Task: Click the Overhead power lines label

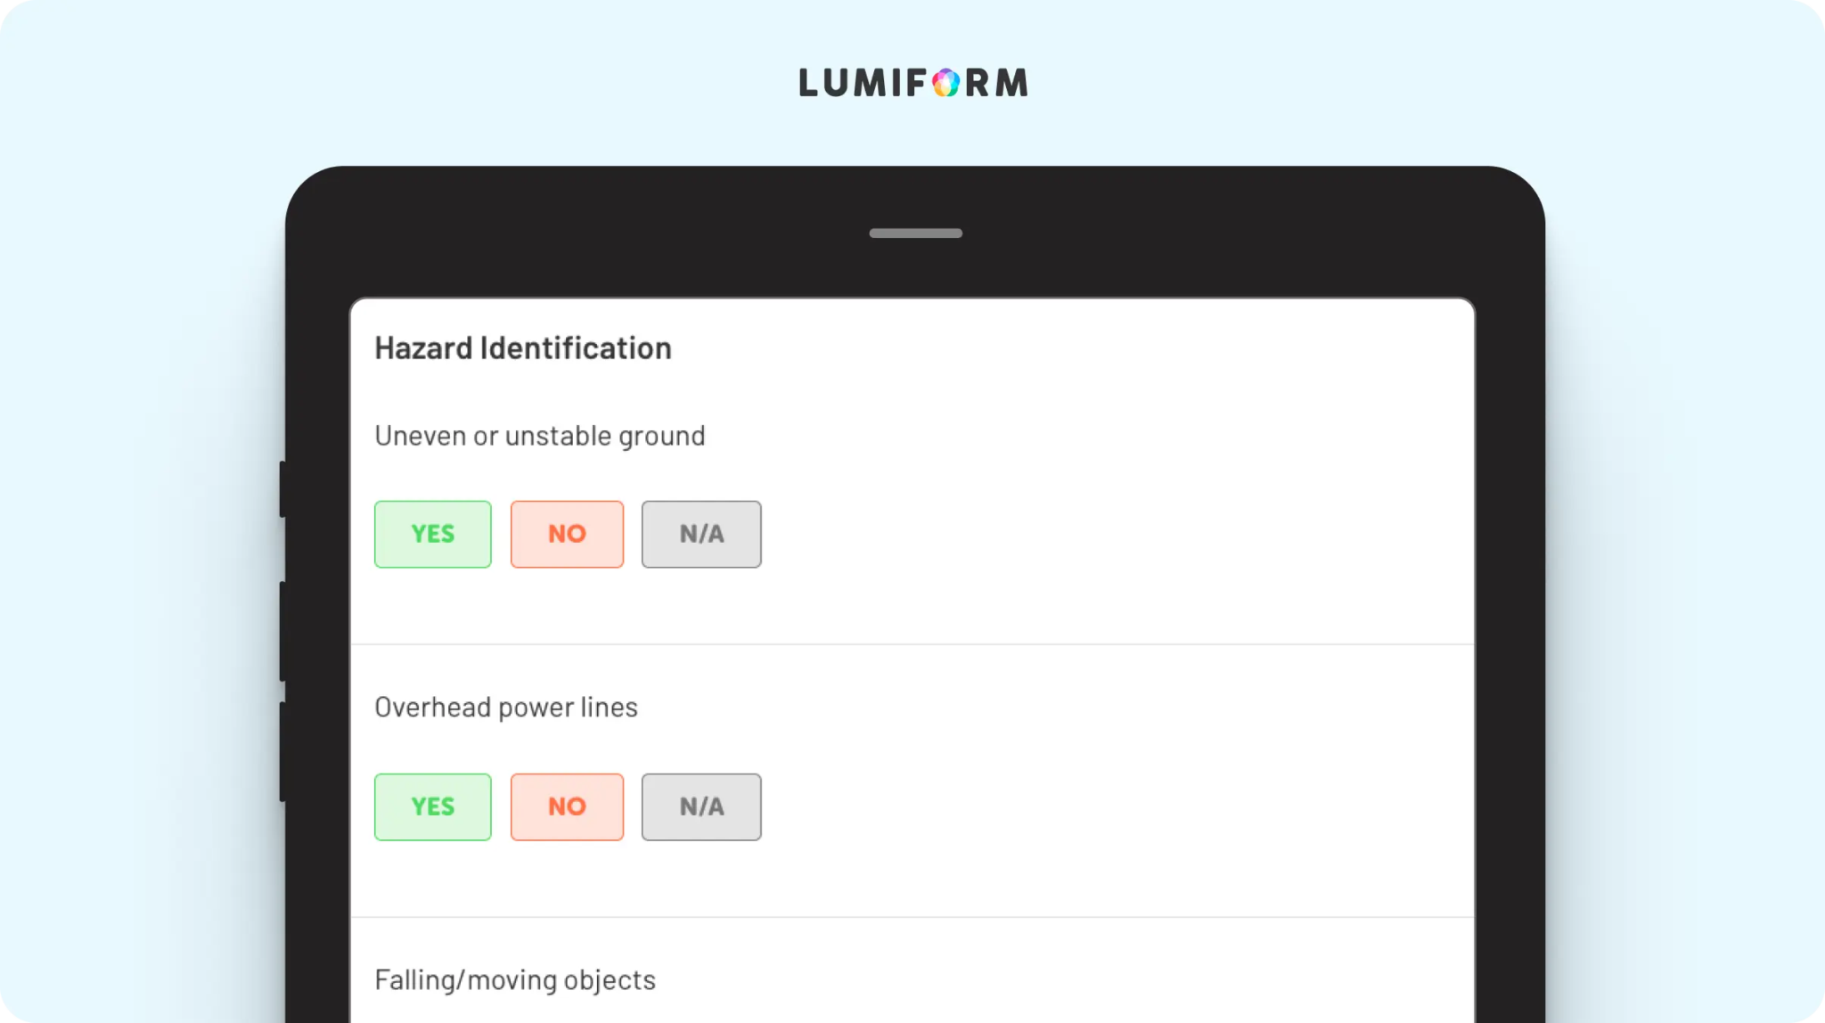Action: pyautogui.click(x=506, y=708)
